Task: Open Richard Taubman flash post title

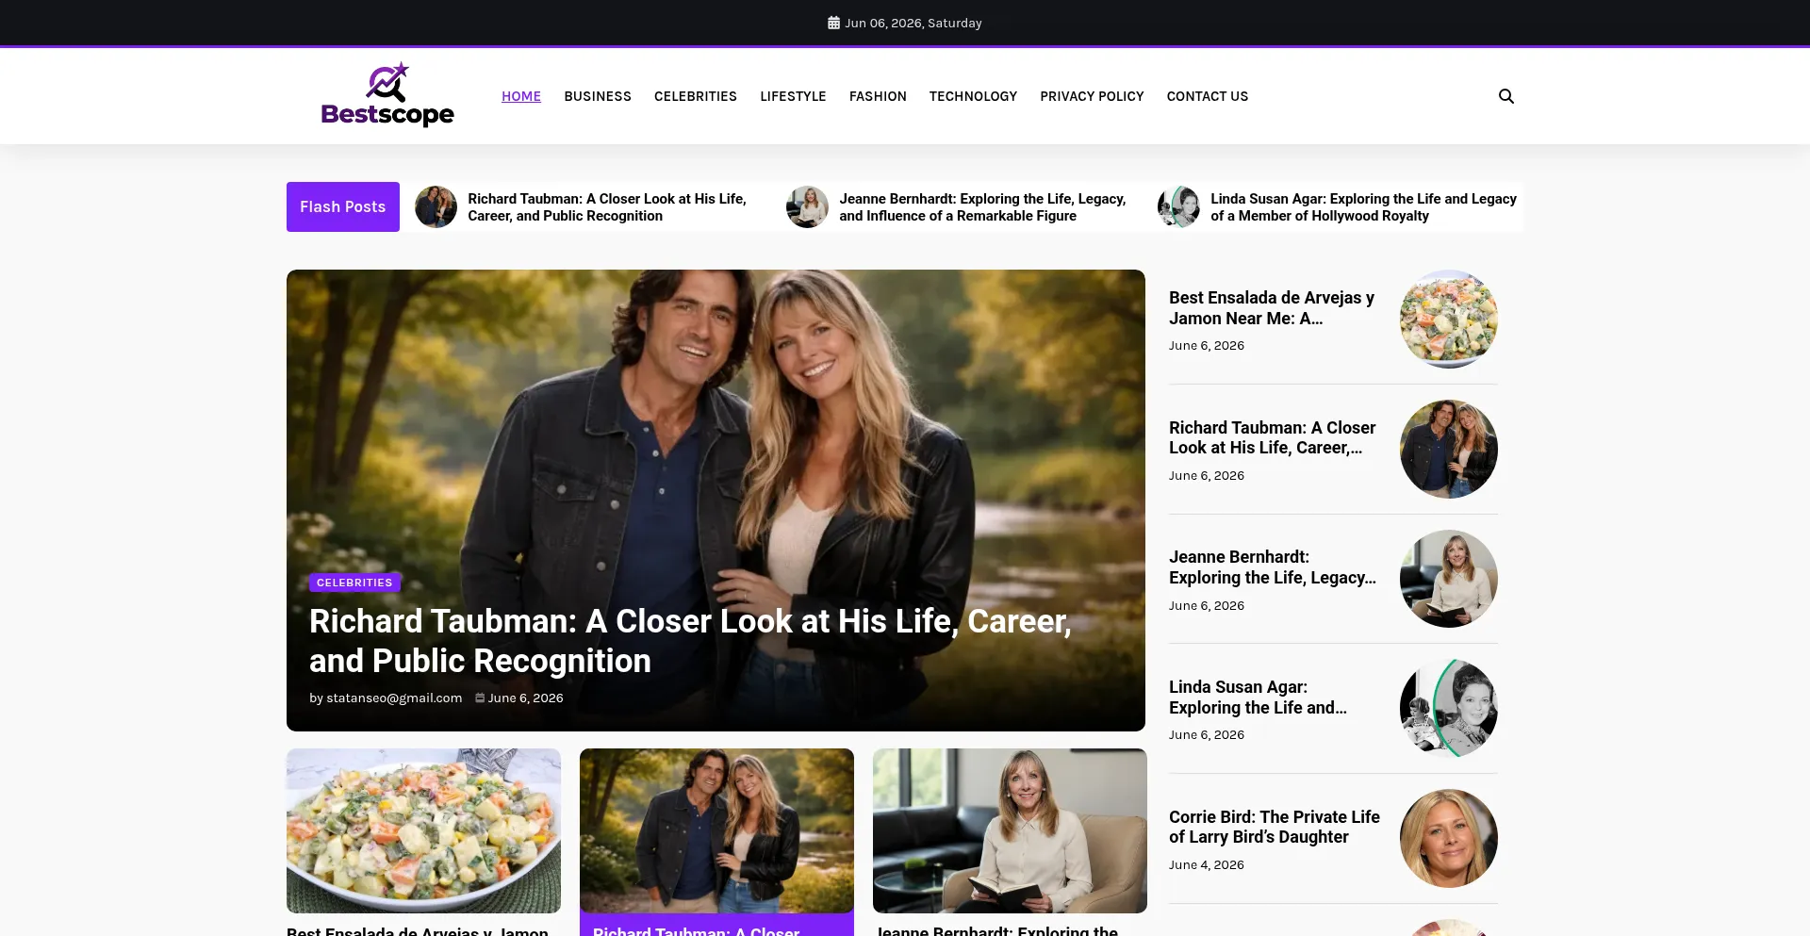Action: pyautogui.click(x=607, y=207)
